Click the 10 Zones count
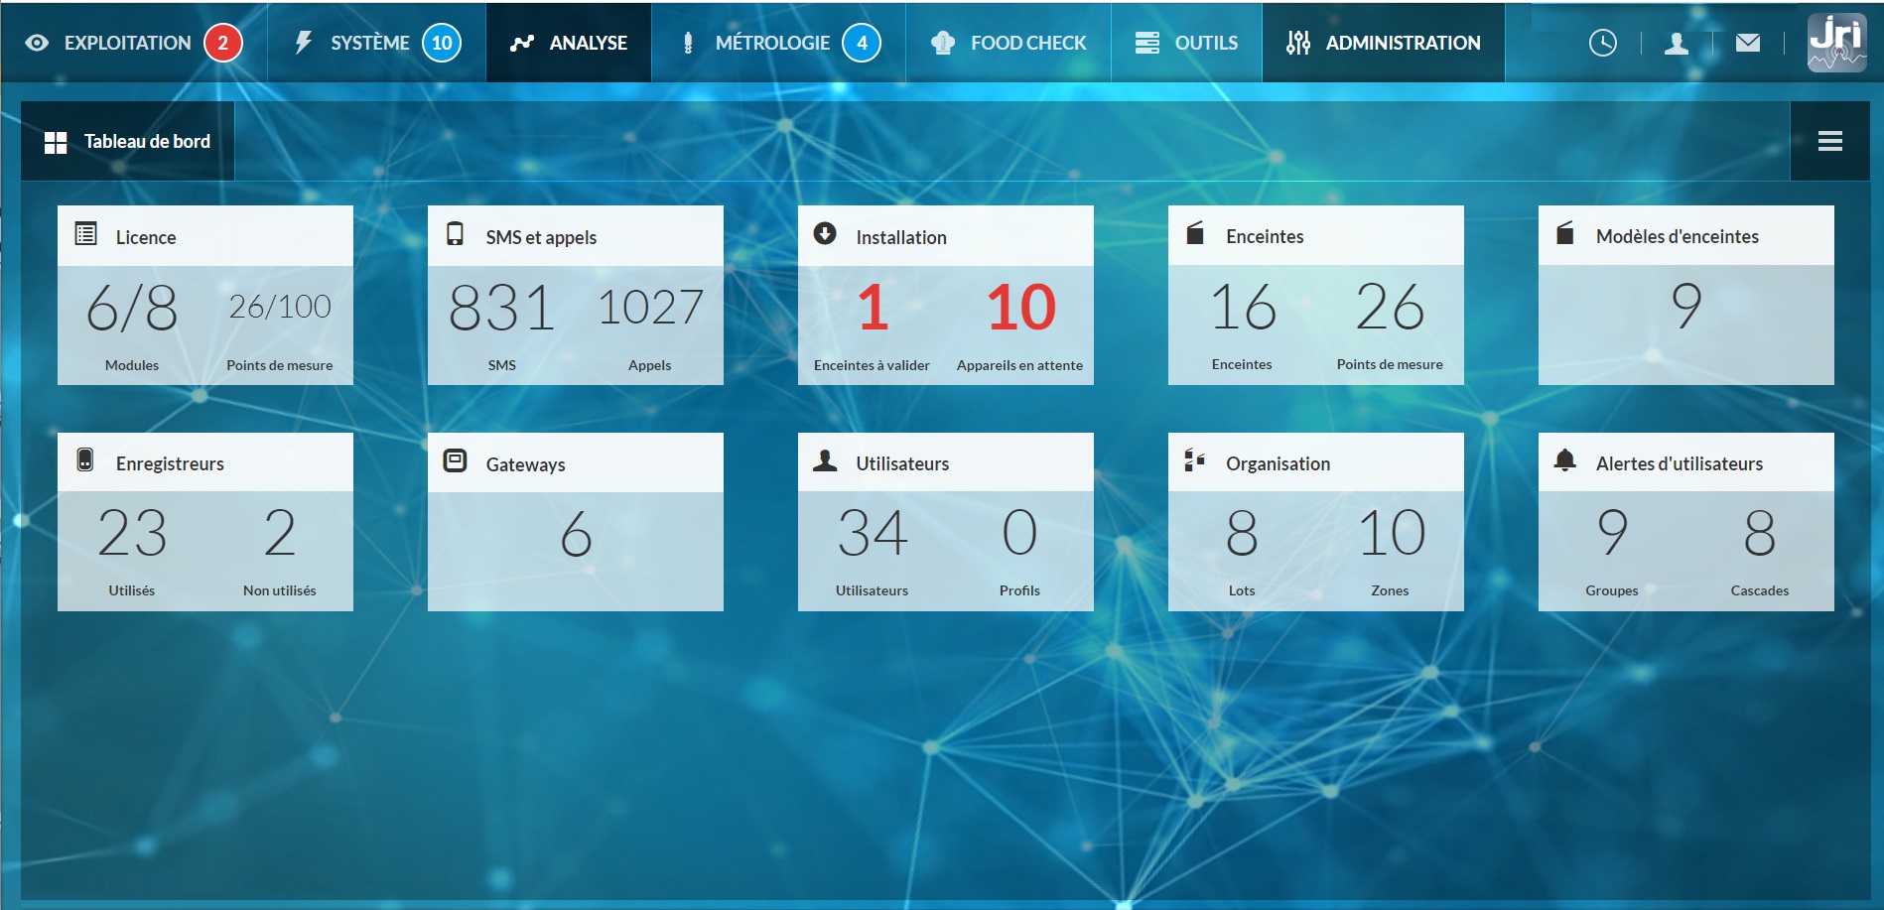Viewport: 1884px width, 910px height. (x=1392, y=533)
